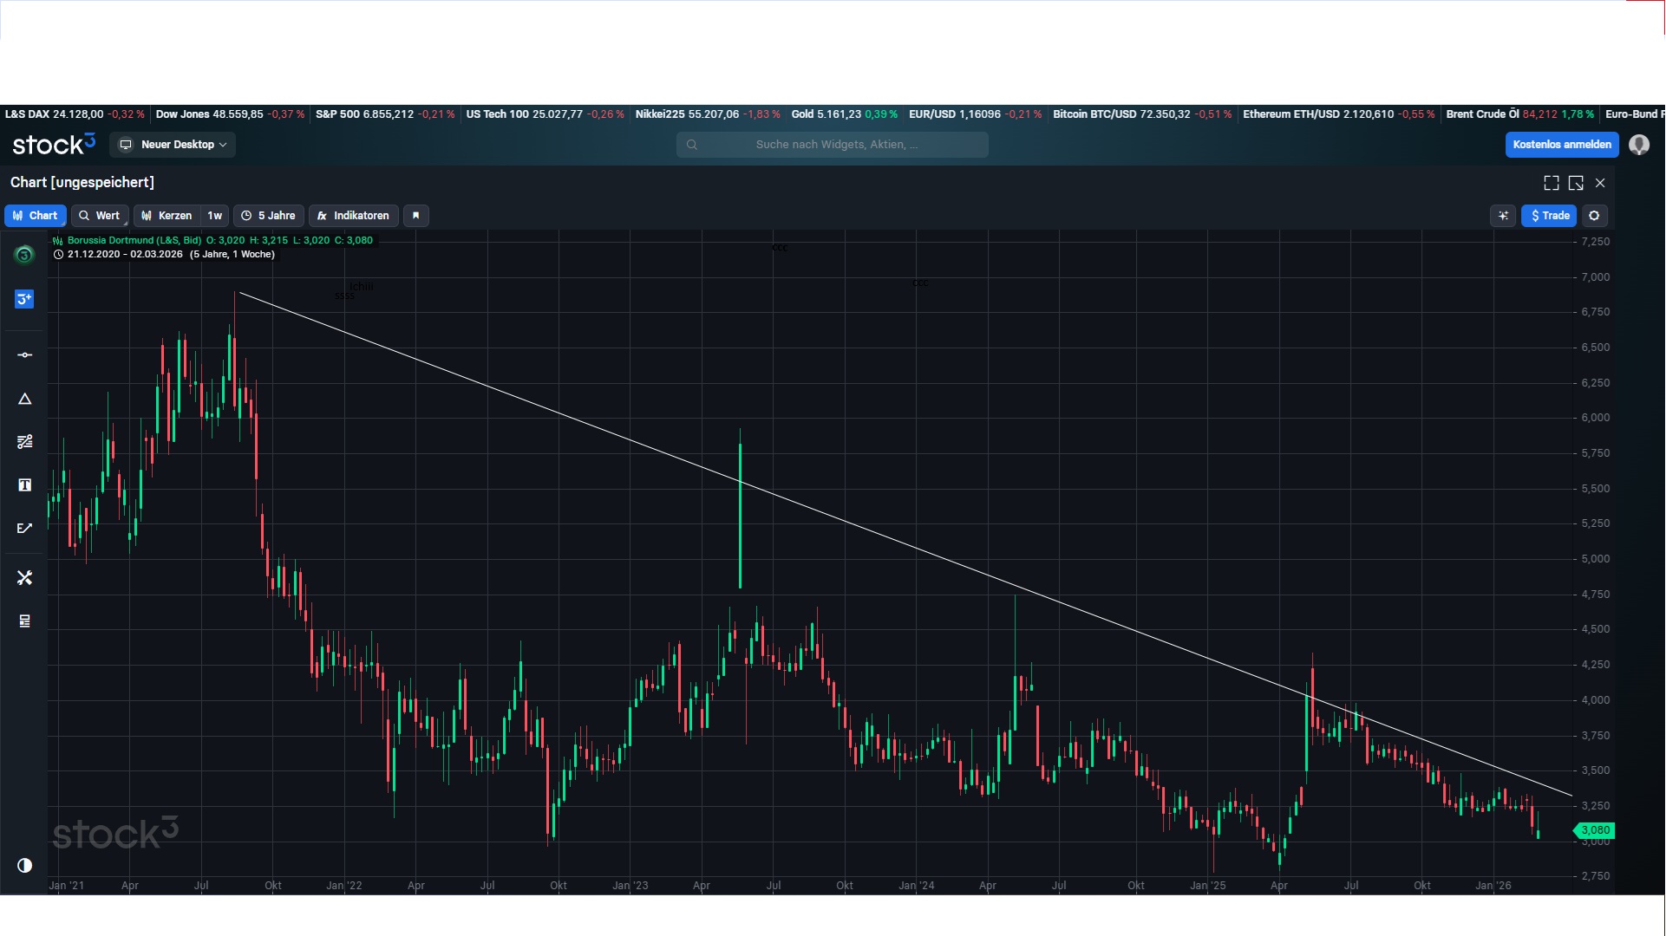Toggle light/dark contrast mode icon
The height and width of the screenshot is (936, 1666).
(24, 865)
